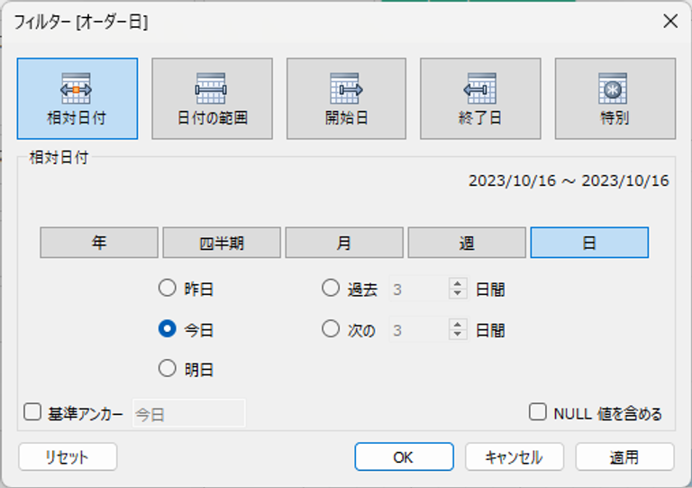Switch period to 年
Screen dimensions: 692x488
[99, 243]
